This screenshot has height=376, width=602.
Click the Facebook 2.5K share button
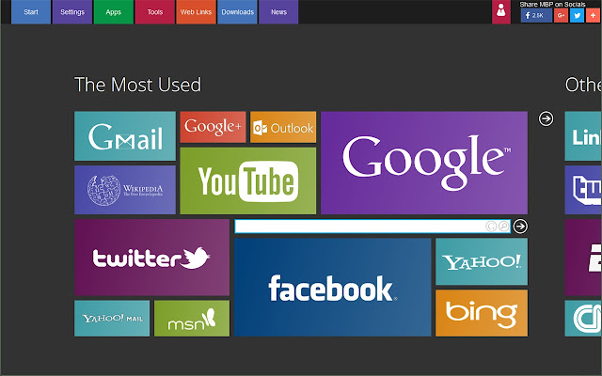coord(536,15)
